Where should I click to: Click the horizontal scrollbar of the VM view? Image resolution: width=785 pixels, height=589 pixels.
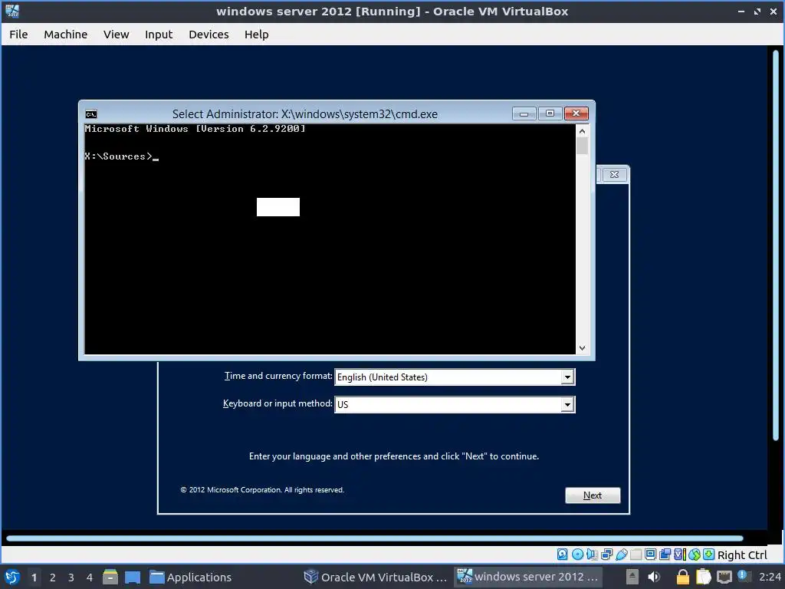point(374,538)
